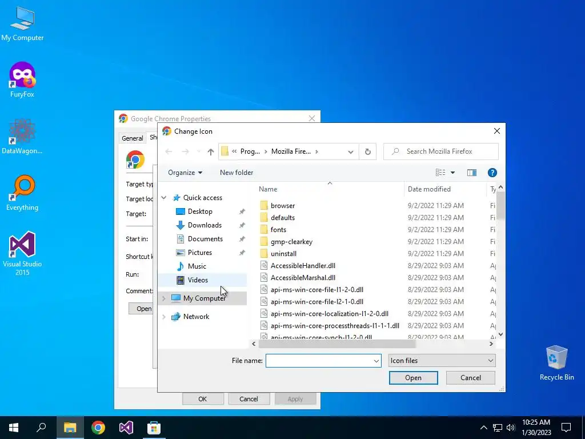The width and height of the screenshot is (585, 439).
Task: Click the volume speaker tray icon
Action: click(511, 428)
